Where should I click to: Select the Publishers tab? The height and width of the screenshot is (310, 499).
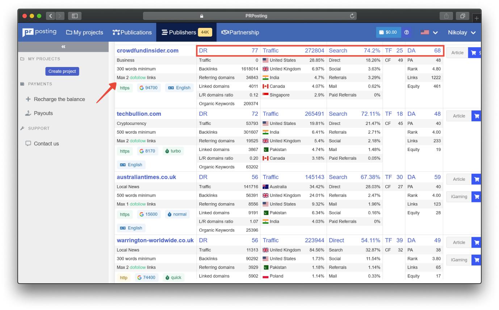186,32
